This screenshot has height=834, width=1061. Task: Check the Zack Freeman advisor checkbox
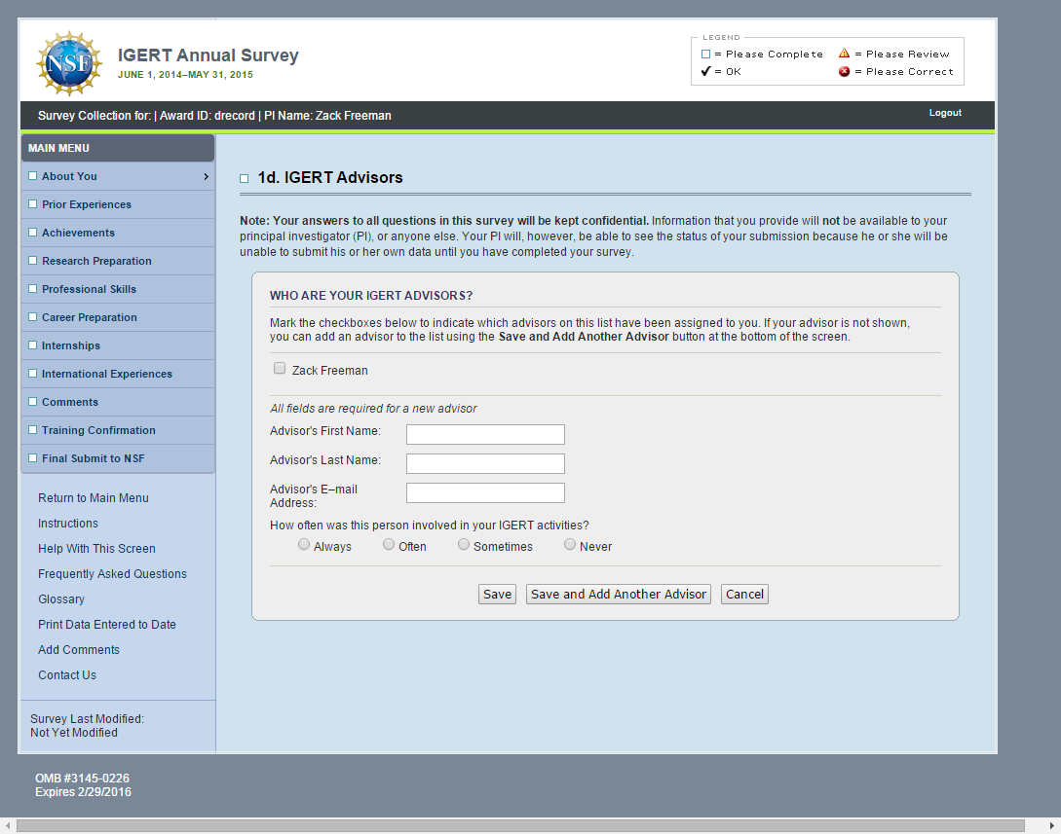pyautogui.click(x=280, y=369)
